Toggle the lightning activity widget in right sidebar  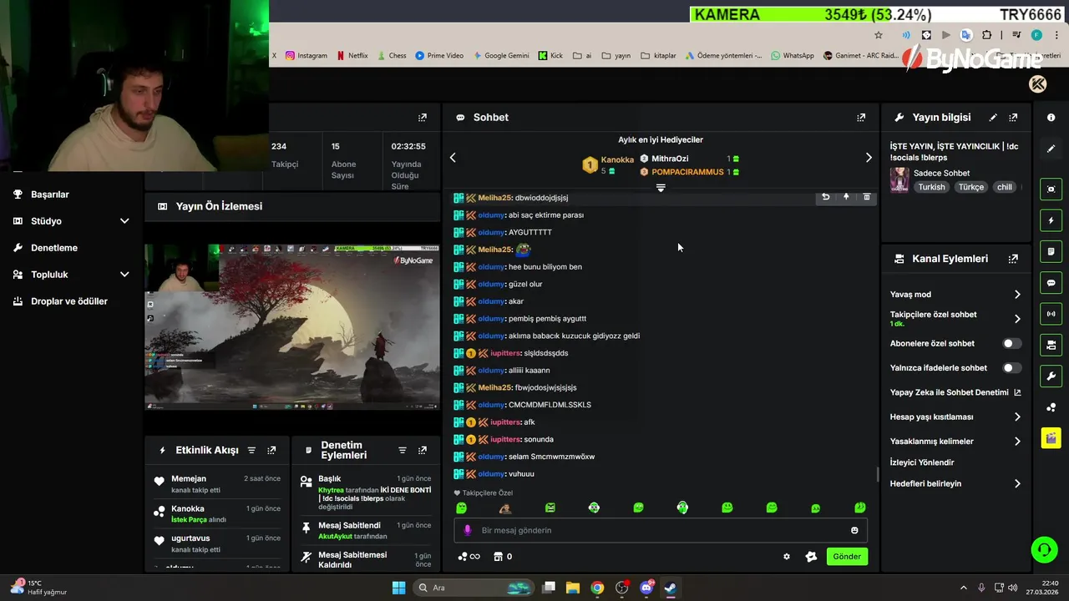(x=1051, y=220)
